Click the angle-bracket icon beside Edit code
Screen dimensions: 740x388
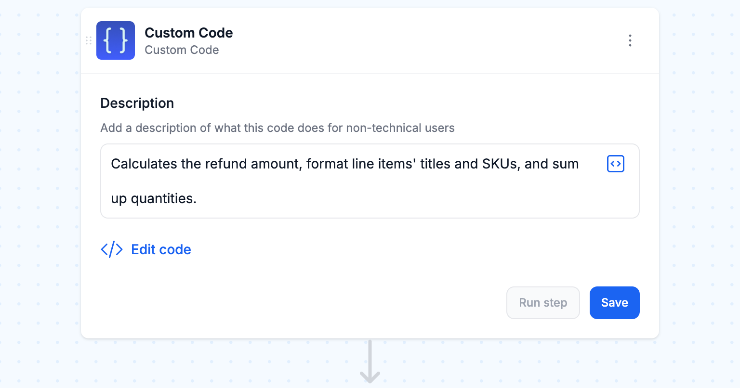coord(111,249)
